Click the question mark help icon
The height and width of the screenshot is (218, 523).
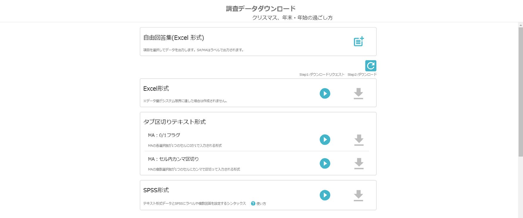tap(253, 204)
